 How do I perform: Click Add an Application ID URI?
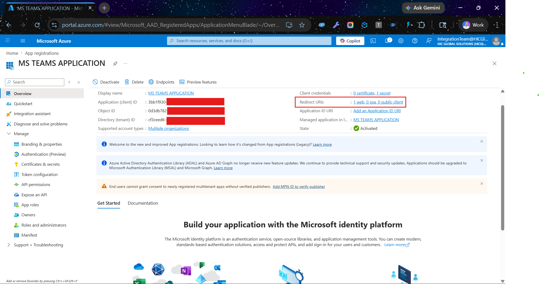point(377,111)
